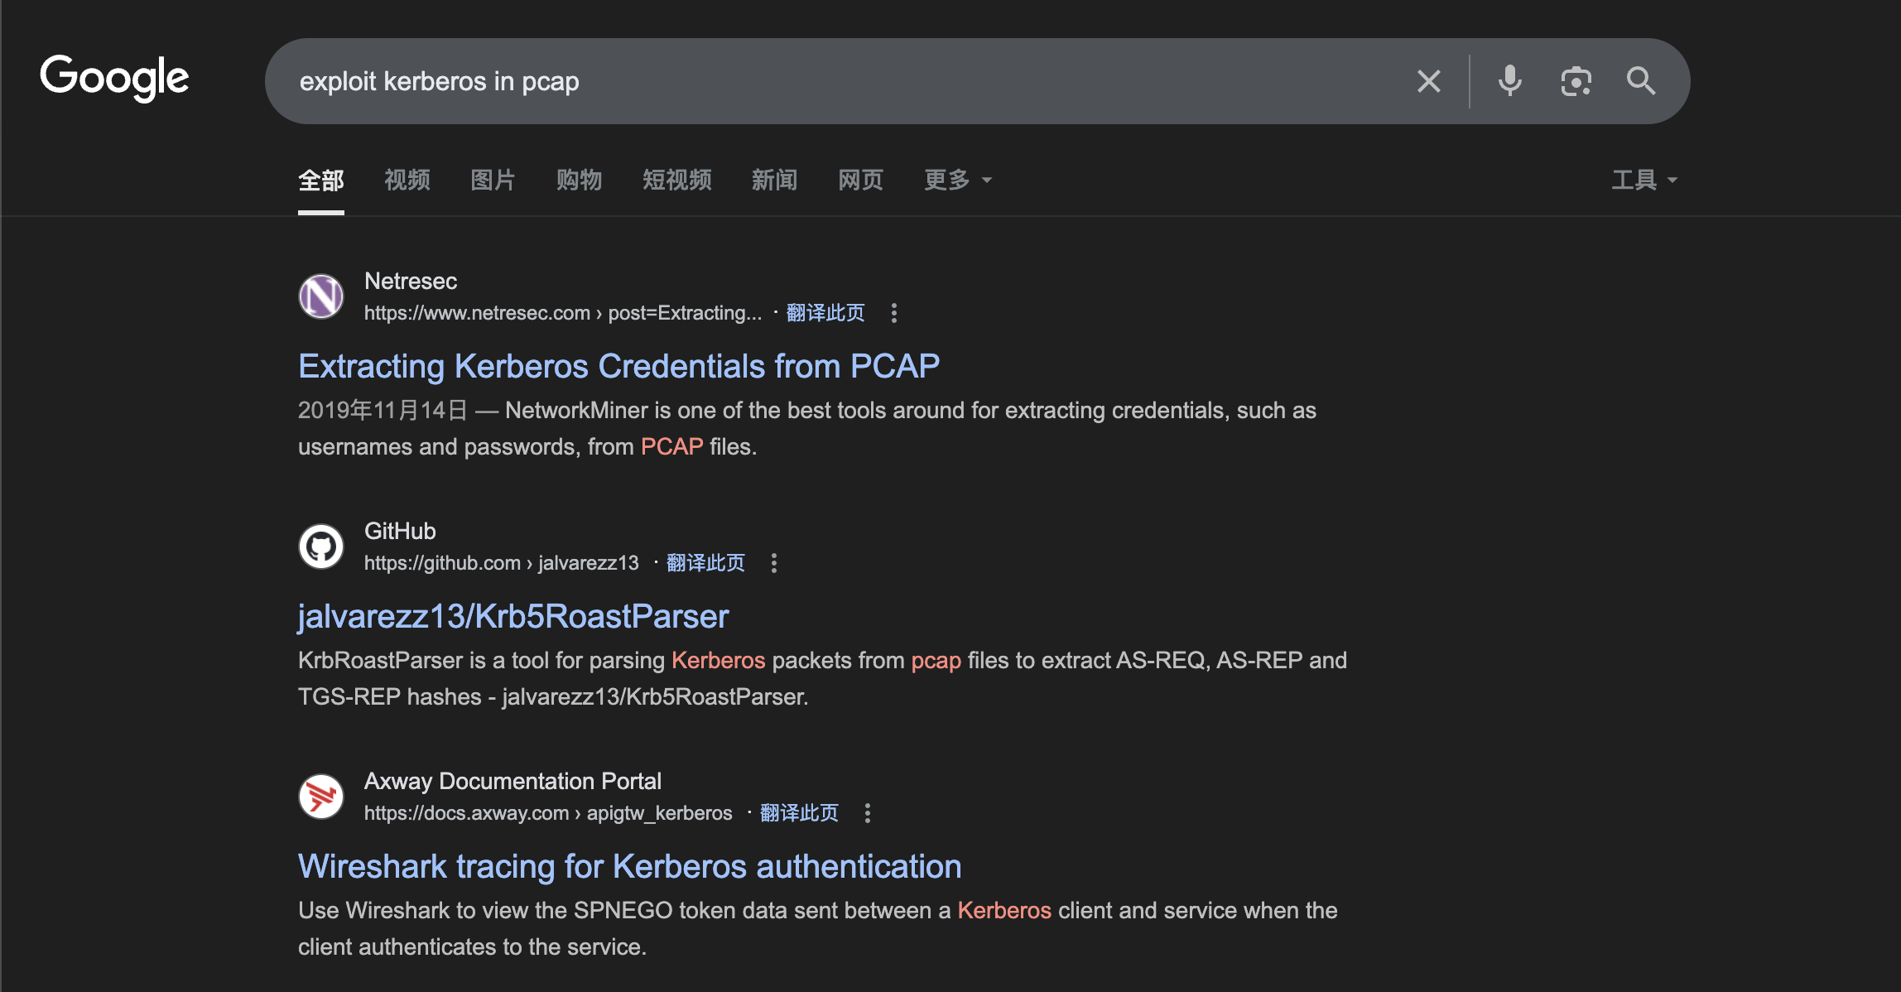
Task: Open three-dot menu for Axway result
Action: click(867, 813)
